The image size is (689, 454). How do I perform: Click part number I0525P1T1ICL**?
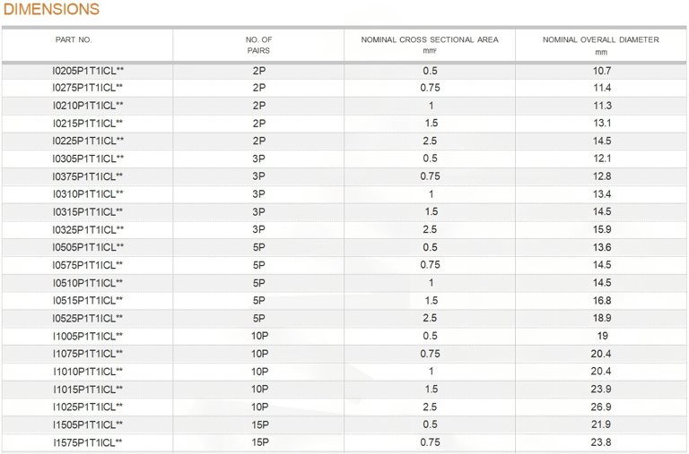point(88,318)
